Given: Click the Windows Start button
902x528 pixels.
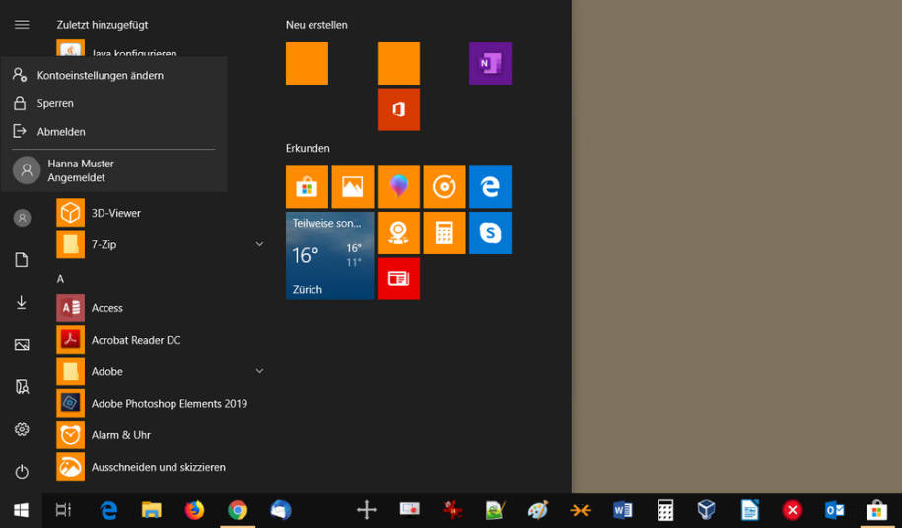Looking at the screenshot, I should (22, 510).
